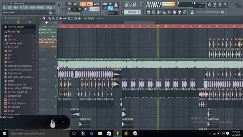Open the Mixer view icon
The image size is (243, 137).
pyautogui.click(x=169, y=12)
